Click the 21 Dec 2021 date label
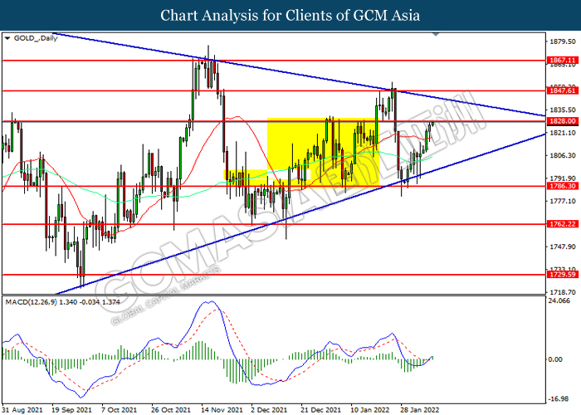The height and width of the screenshot is (415, 581). pos(320,410)
